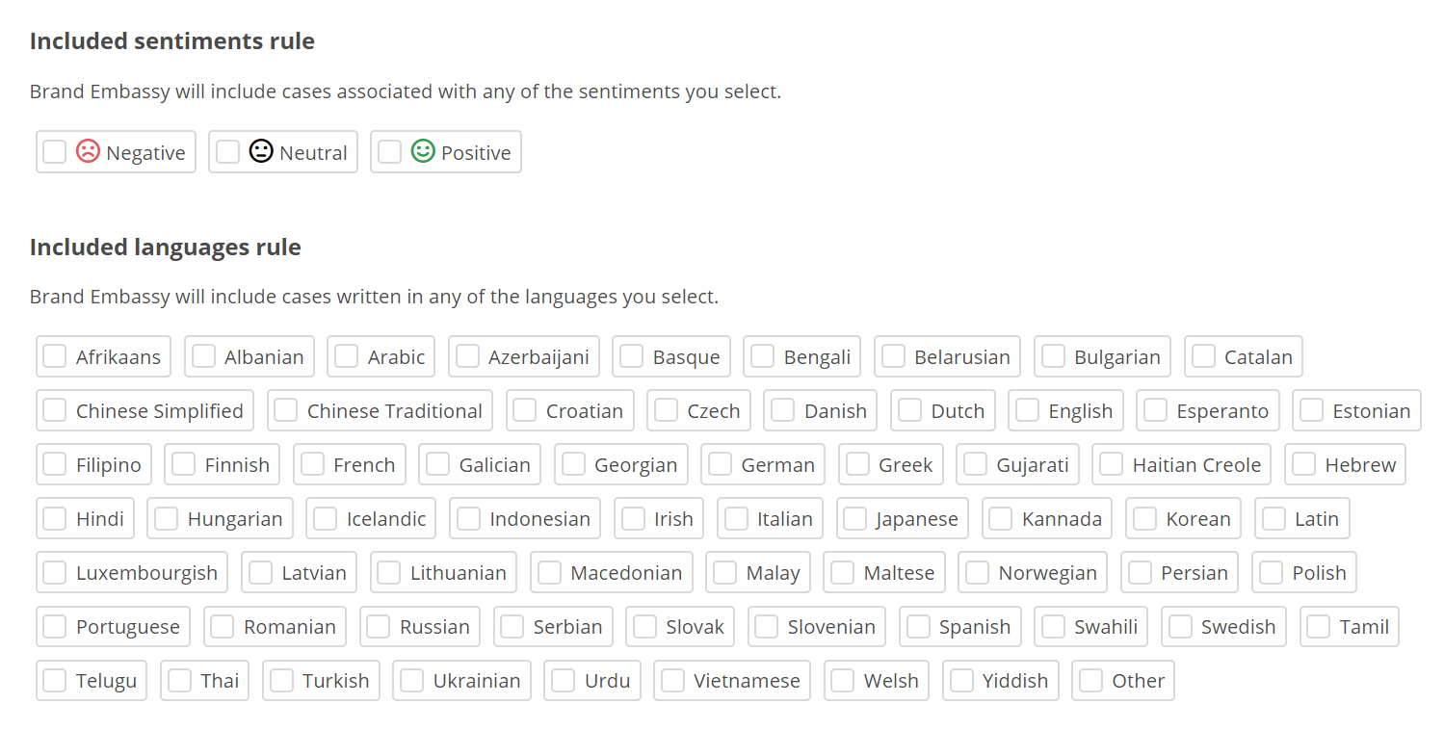The image size is (1444, 730).
Task: Select the English language checkbox
Action: point(1028,410)
